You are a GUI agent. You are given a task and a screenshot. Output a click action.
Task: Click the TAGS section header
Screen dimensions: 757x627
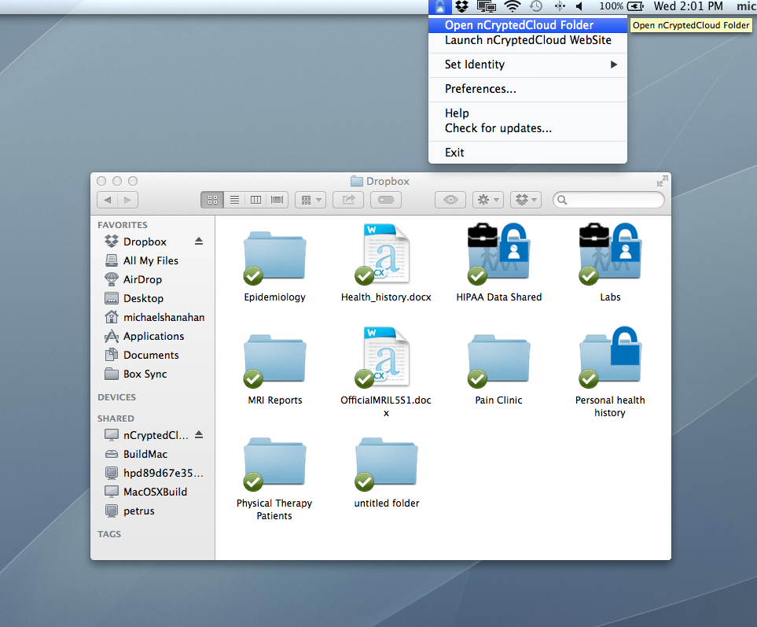(x=109, y=533)
